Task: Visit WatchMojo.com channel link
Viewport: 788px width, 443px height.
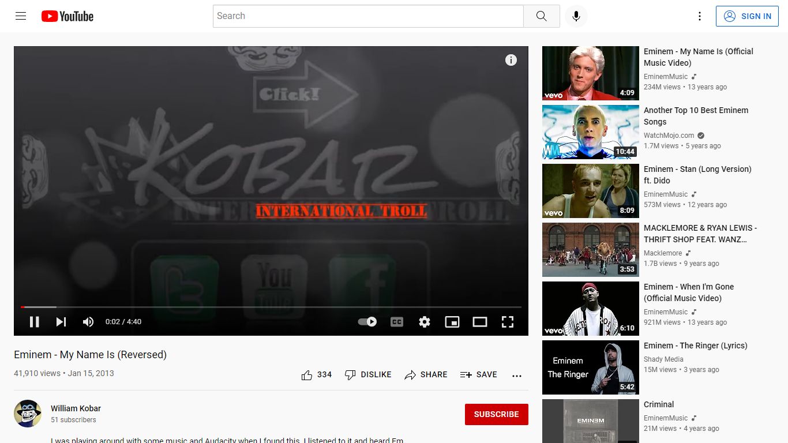Action: 669,136
